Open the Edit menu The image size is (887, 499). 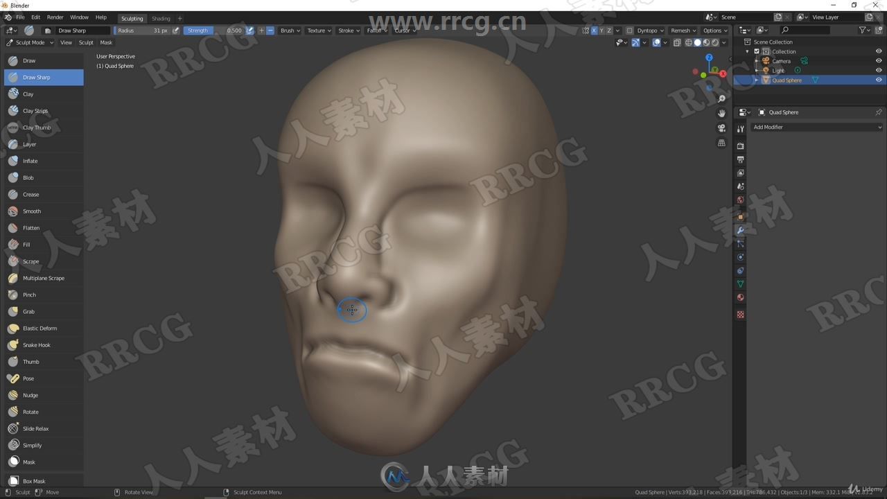[35, 17]
